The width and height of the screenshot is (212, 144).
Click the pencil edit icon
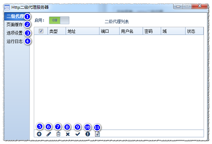point(49,134)
